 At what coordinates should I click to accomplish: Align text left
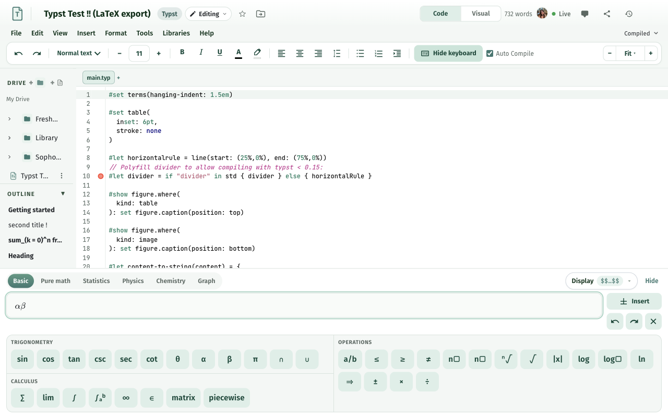tap(281, 53)
